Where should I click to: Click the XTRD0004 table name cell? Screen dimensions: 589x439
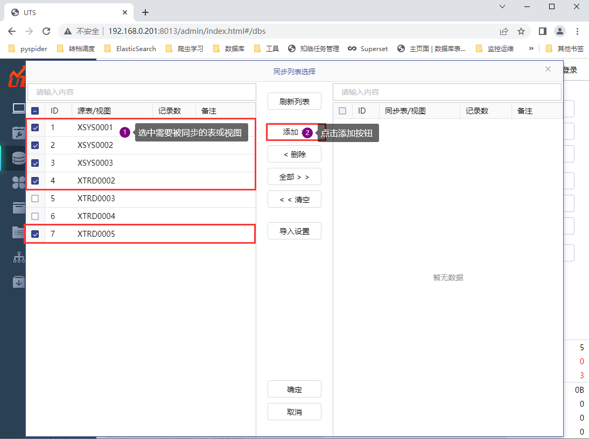pyautogui.click(x=96, y=216)
